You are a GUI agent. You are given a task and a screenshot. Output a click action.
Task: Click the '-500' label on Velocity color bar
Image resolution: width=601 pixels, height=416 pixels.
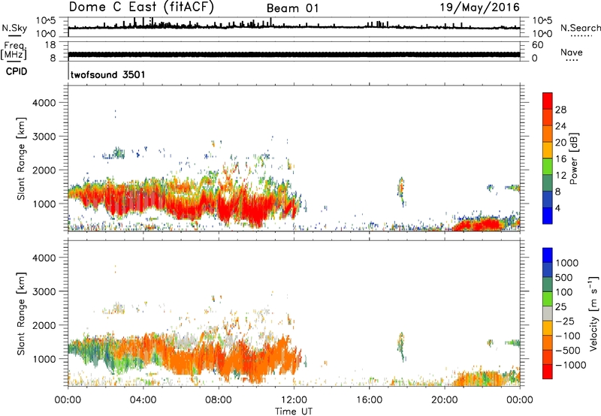tap(568, 351)
